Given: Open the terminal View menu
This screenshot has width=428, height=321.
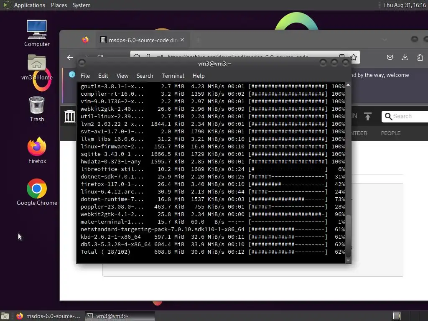Looking at the screenshot, I should pyautogui.click(x=122, y=76).
